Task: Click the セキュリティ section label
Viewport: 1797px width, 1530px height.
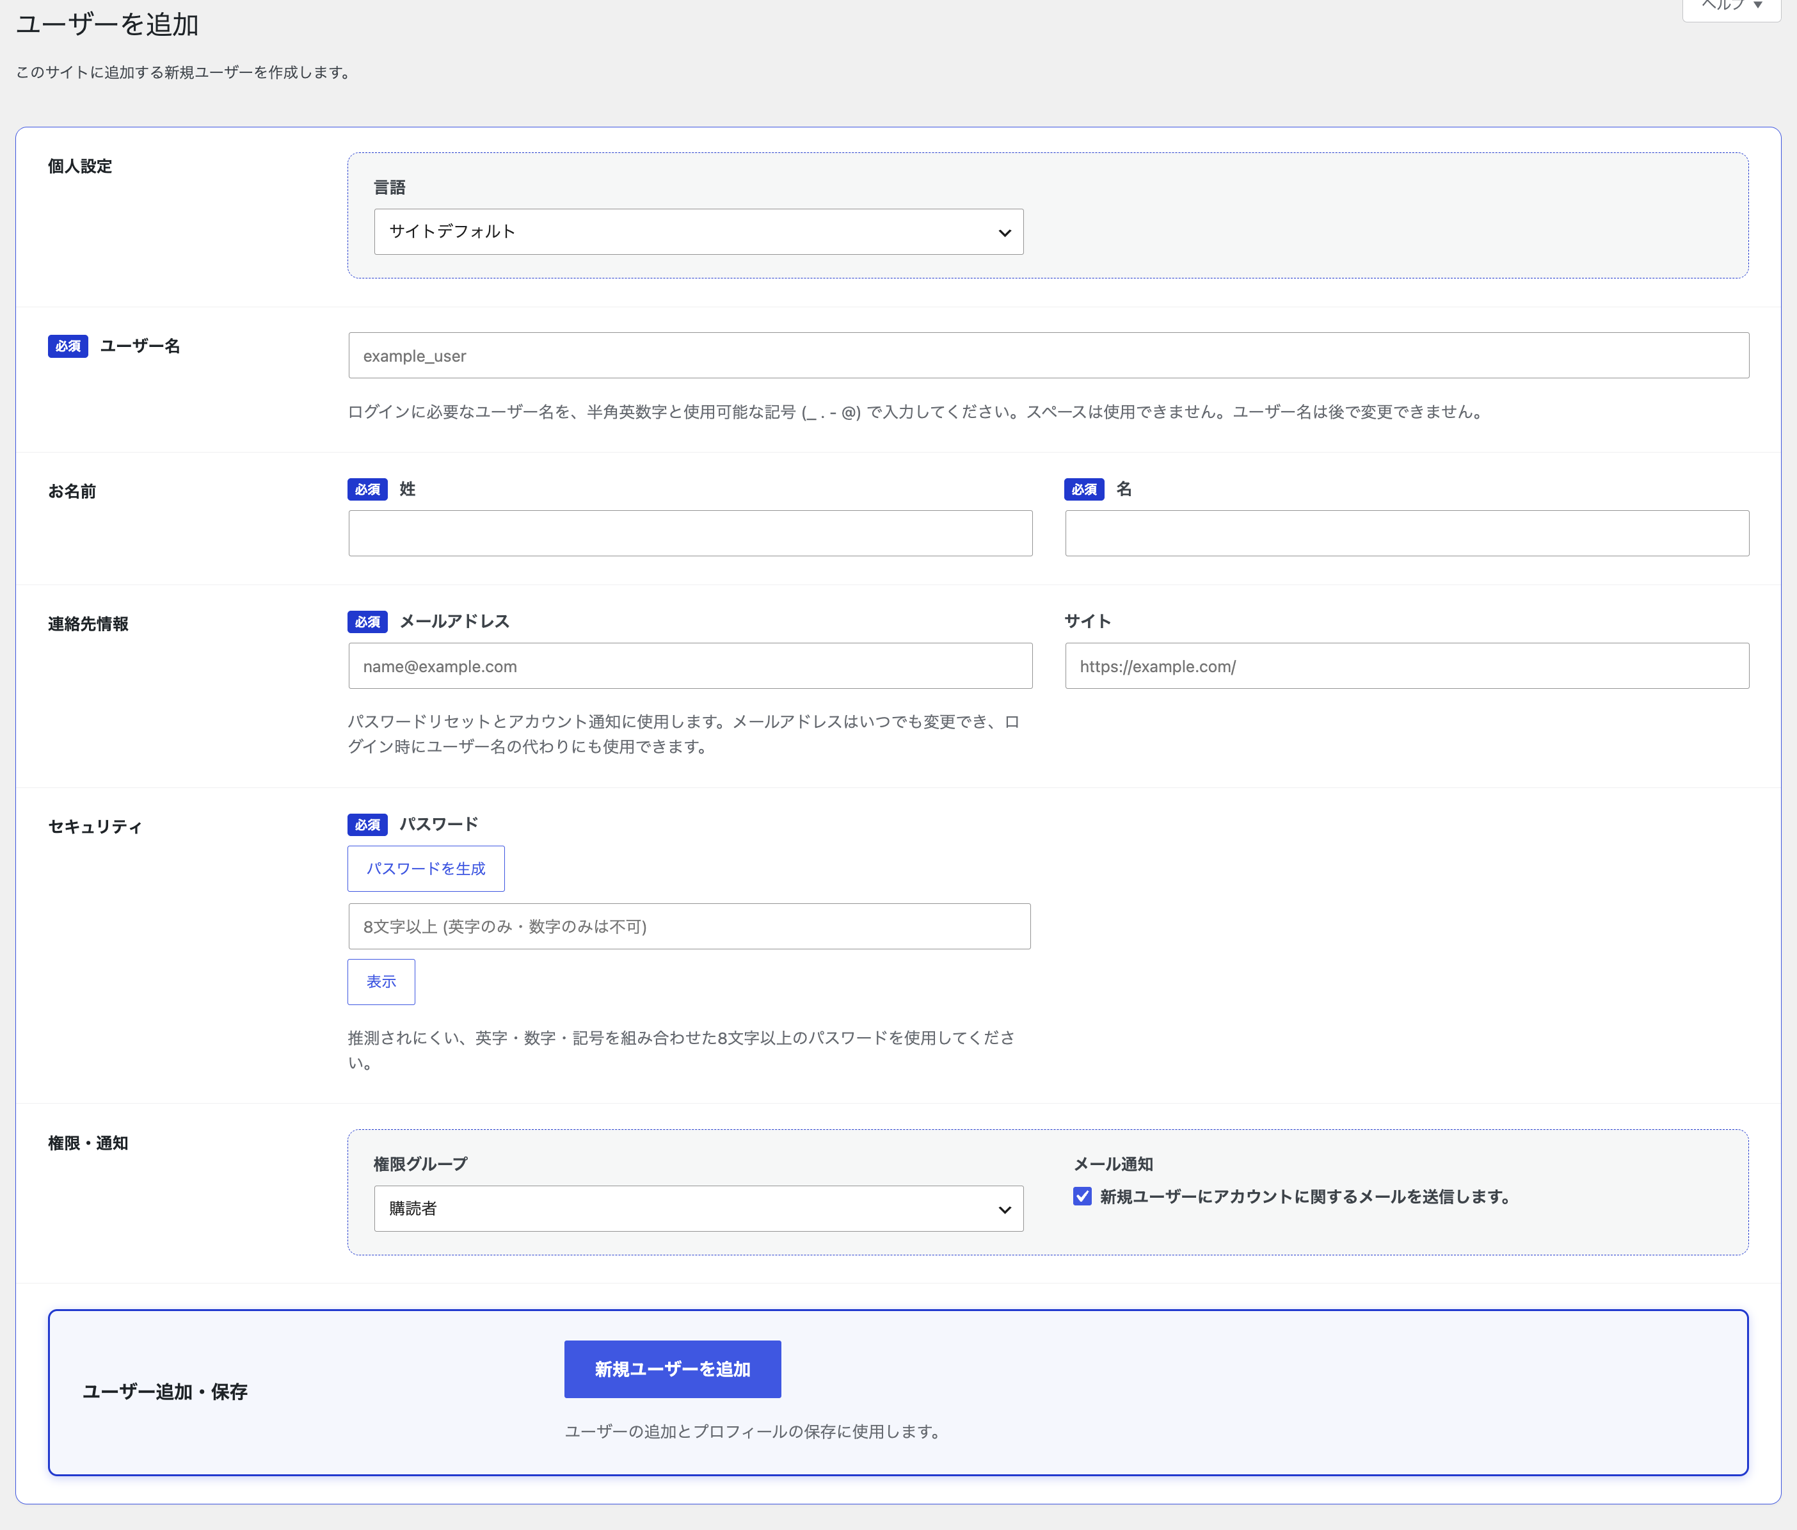Action: [x=95, y=826]
